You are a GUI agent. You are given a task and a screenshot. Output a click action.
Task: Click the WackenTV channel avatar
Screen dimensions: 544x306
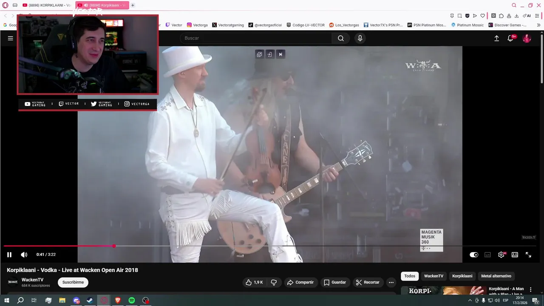[x=13, y=282]
